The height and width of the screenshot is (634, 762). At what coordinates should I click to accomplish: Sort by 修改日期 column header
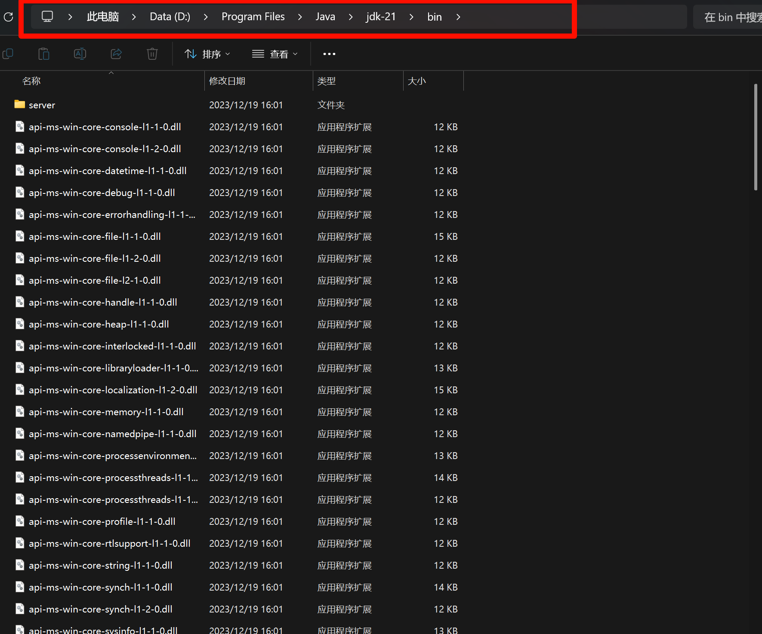(x=227, y=81)
